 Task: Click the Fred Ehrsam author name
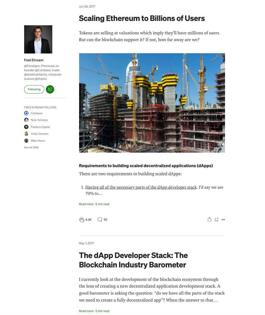coord(34,60)
